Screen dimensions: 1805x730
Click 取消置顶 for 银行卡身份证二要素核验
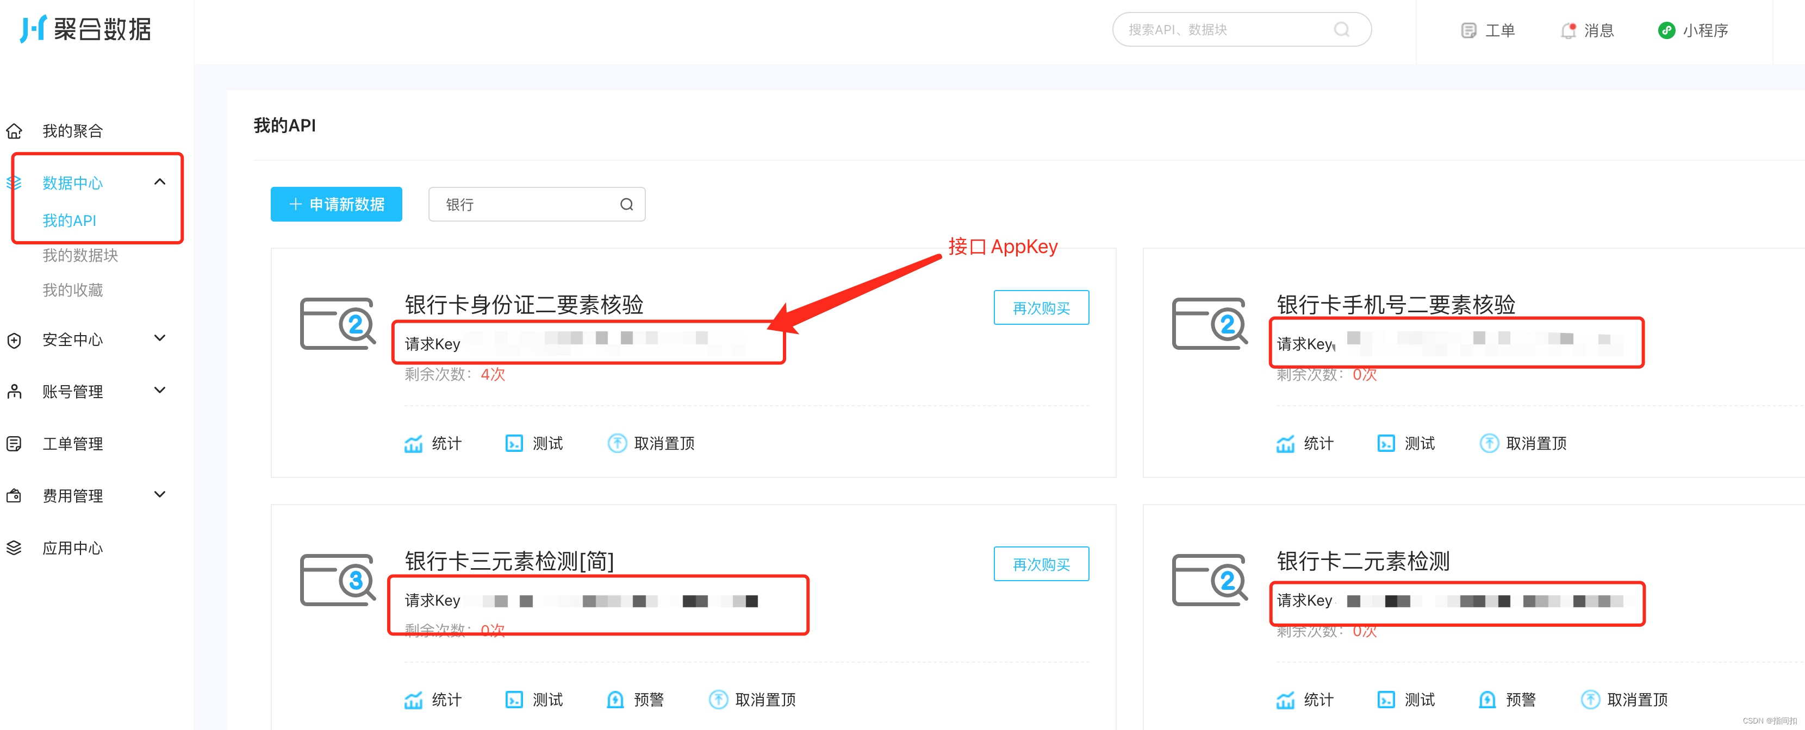pyautogui.click(x=651, y=444)
